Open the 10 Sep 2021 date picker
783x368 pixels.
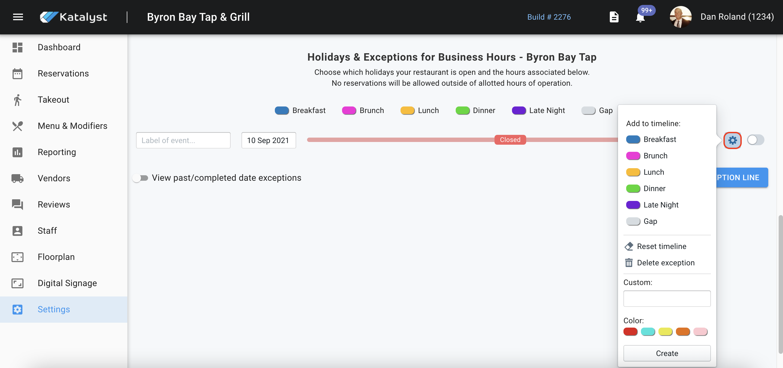[268, 140]
